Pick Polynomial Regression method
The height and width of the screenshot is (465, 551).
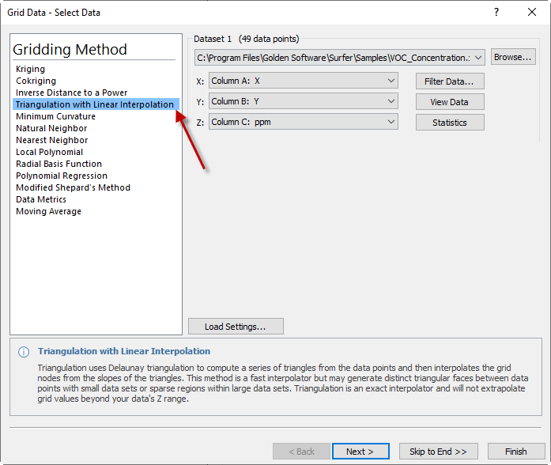pyautogui.click(x=62, y=176)
